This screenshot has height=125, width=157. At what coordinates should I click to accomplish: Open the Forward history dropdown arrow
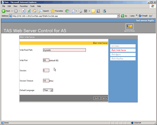pyautogui.click(x=20, y=11)
